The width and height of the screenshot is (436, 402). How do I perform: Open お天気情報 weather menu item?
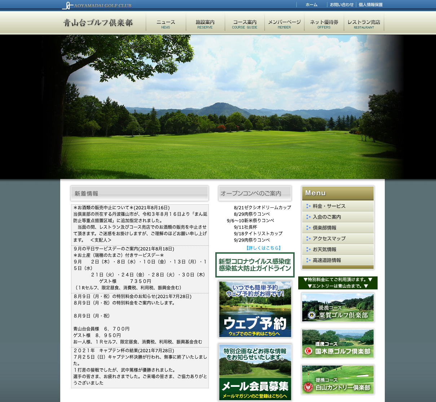pos(324,249)
